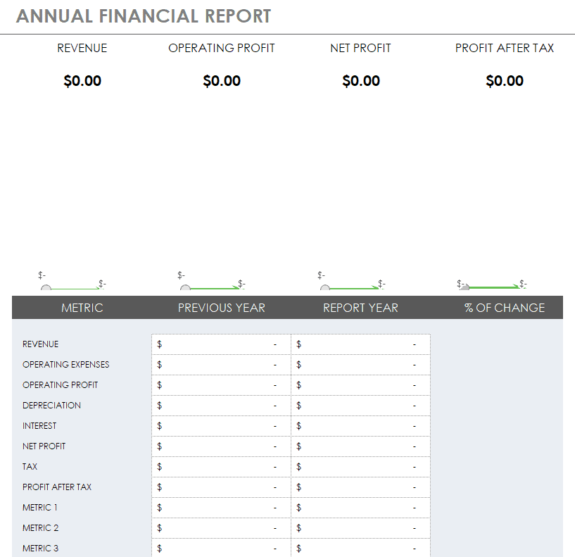Click Previous Year cell for Net Profit

point(221,446)
